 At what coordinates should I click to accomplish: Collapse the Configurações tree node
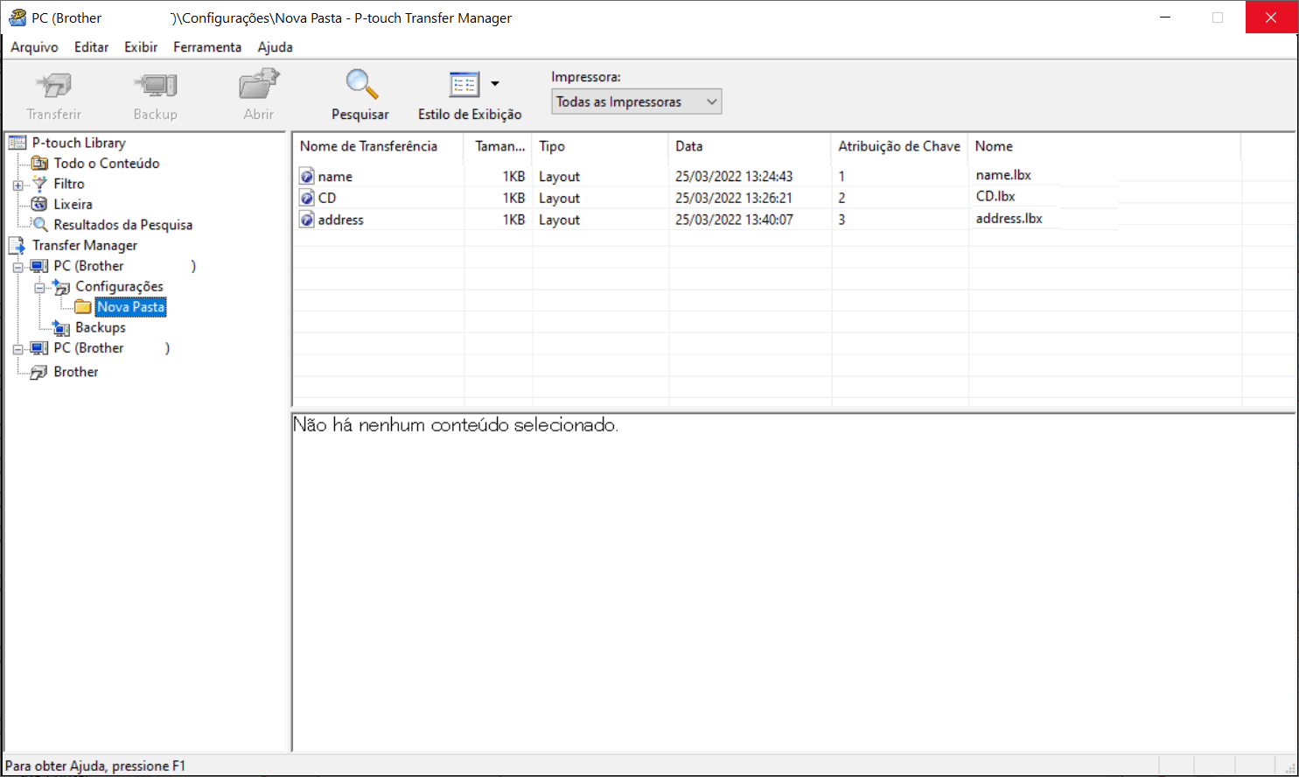coord(39,288)
